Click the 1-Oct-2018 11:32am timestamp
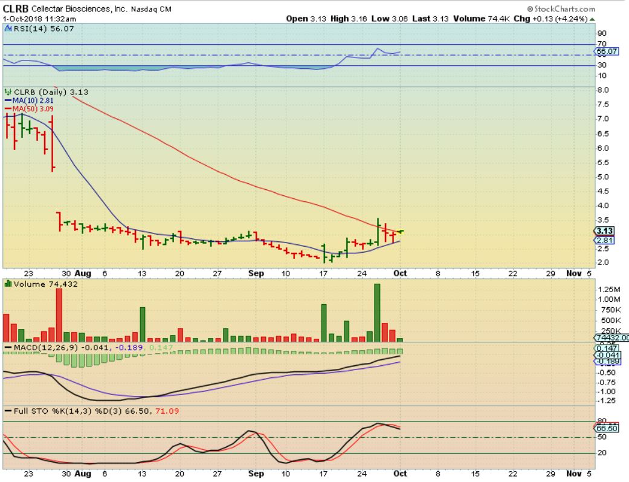 tap(39, 19)
